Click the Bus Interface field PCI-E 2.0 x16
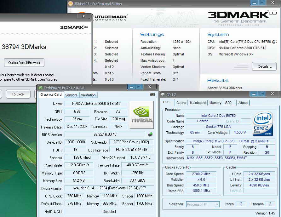 tap(132, 150)
